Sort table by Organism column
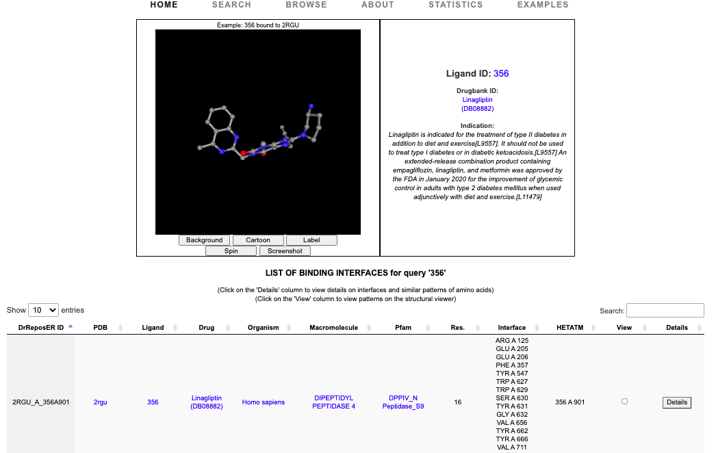 point(264,327)
